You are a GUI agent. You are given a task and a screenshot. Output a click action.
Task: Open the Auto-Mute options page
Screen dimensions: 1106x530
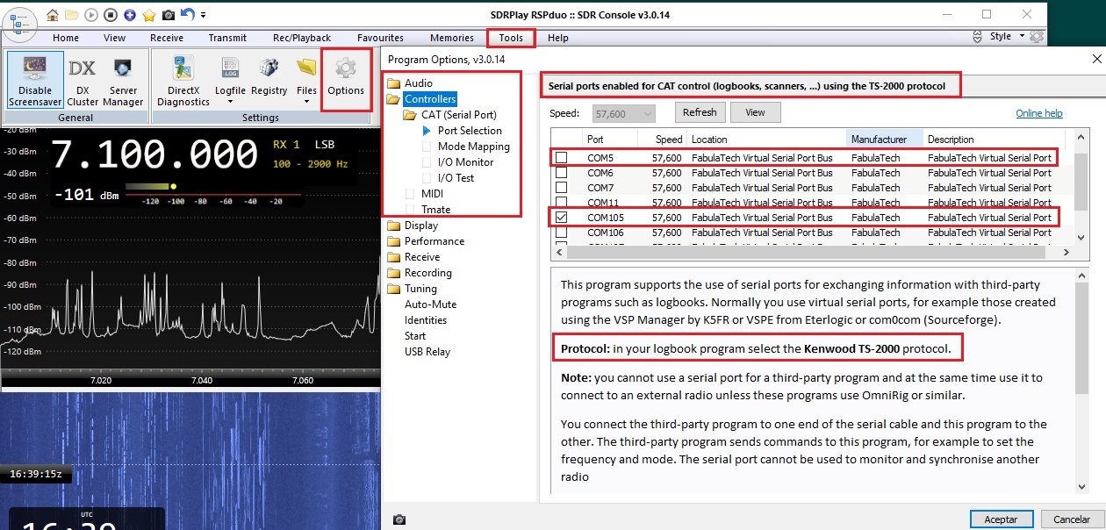point(430,304)
